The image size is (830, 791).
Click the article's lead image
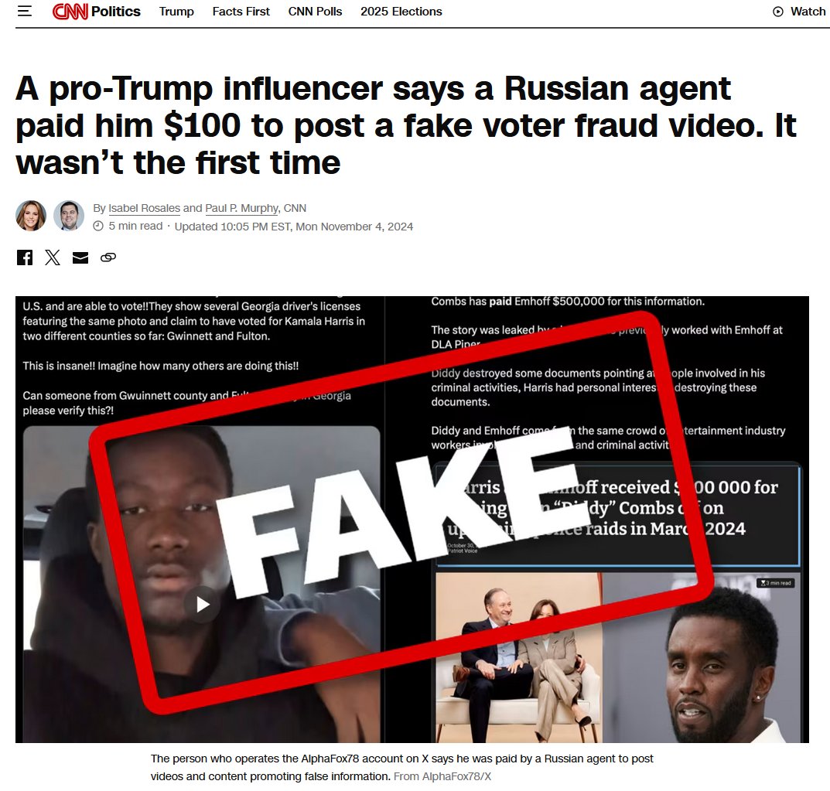point(412,519)
